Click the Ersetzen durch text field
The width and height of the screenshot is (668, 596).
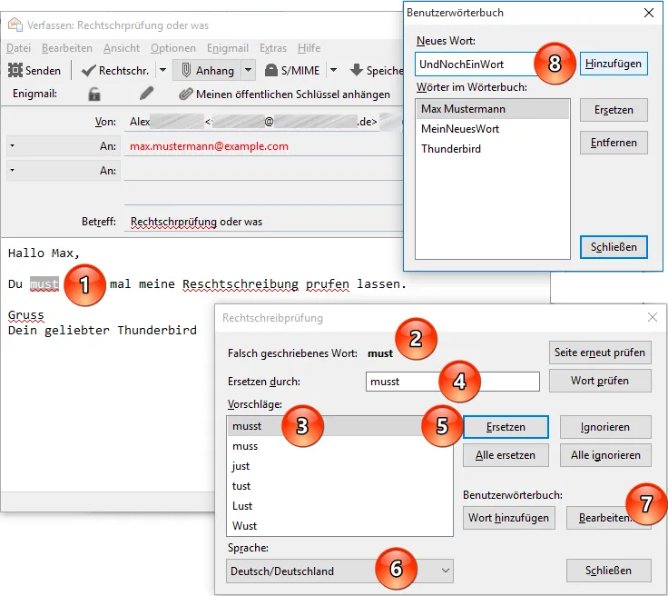point(452,382)
